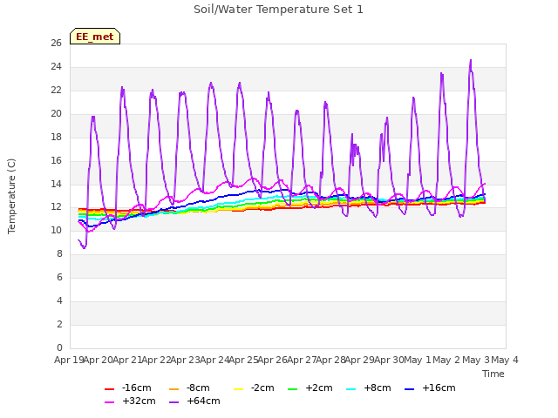Click the yellow -2cm color swatch

238,389
